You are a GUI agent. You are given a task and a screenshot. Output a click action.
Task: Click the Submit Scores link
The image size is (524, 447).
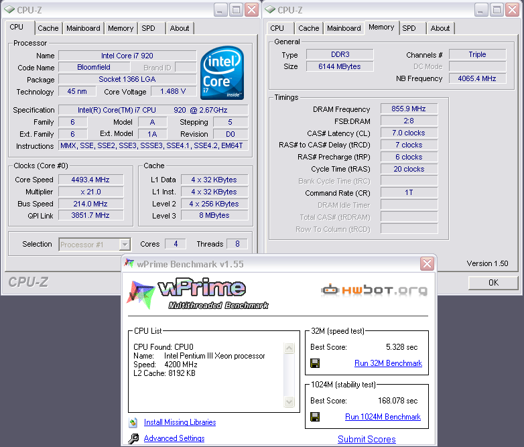click(x=367, y=439)
